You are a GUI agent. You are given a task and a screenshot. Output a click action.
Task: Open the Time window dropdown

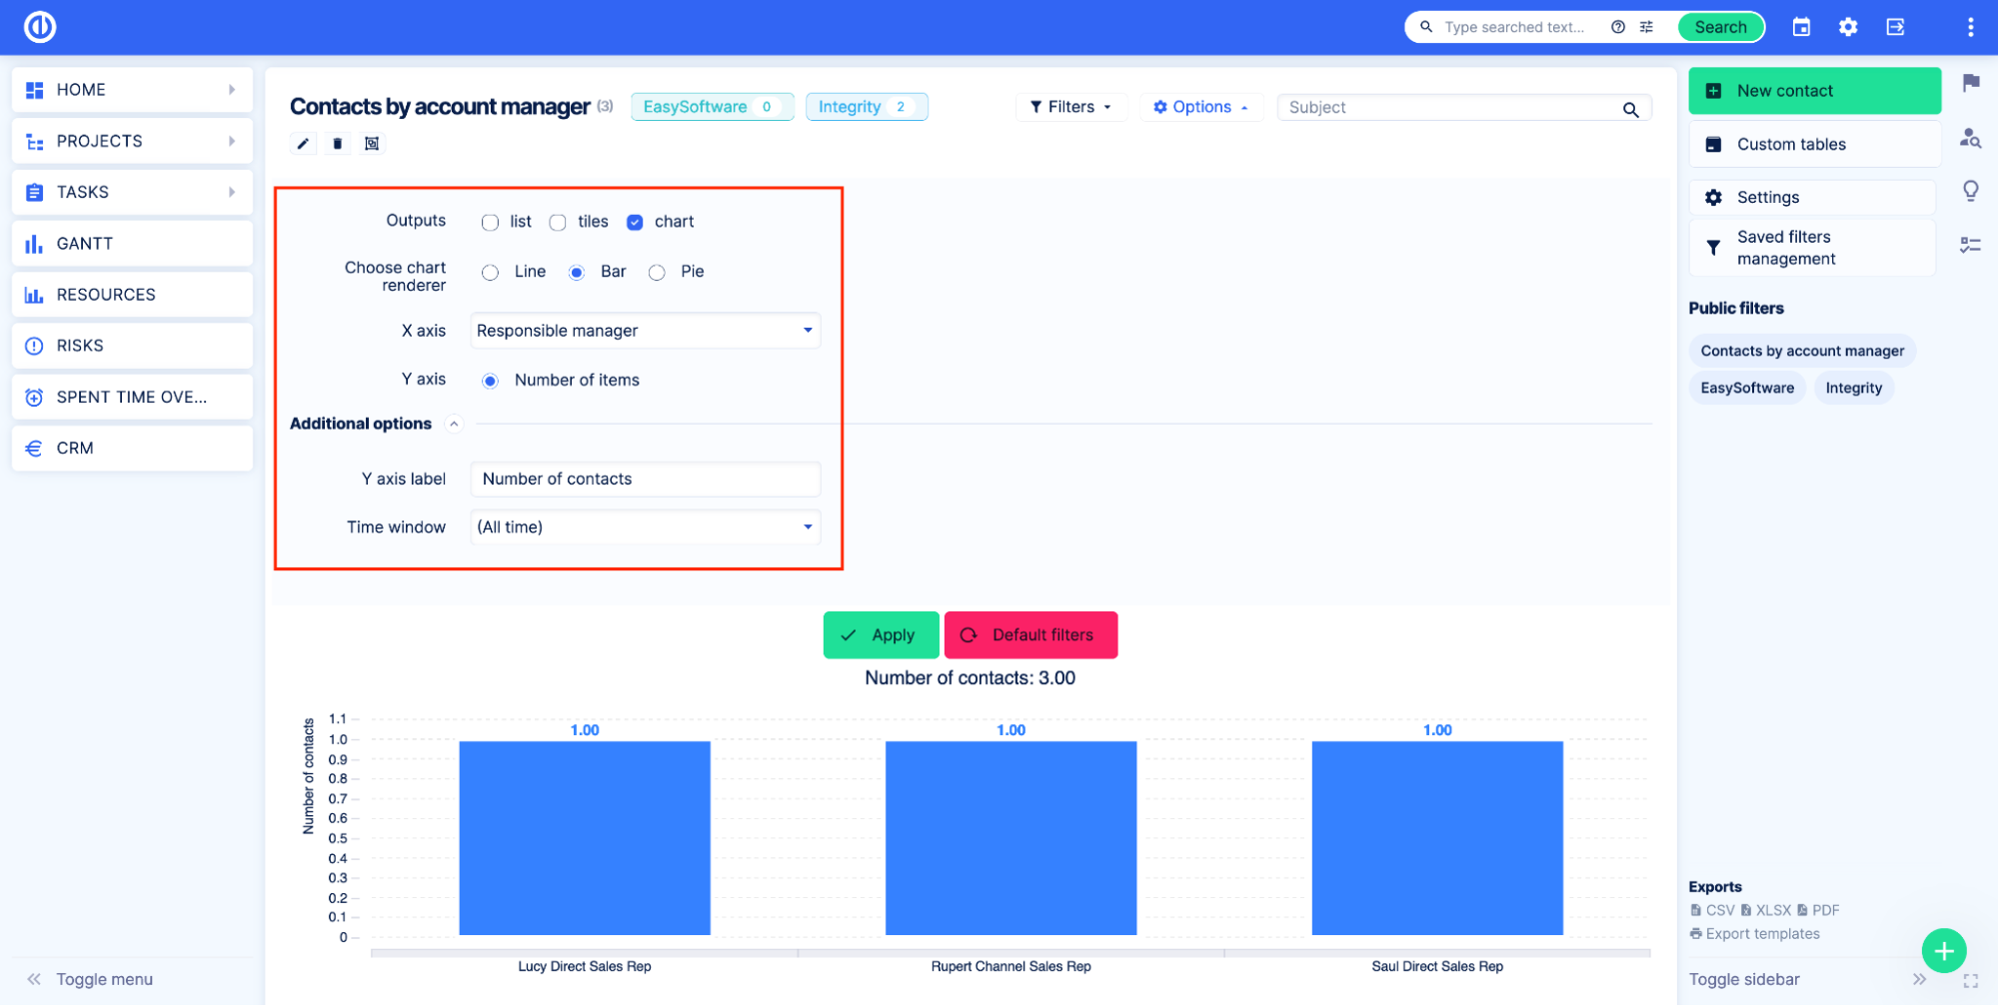point(645,527)
